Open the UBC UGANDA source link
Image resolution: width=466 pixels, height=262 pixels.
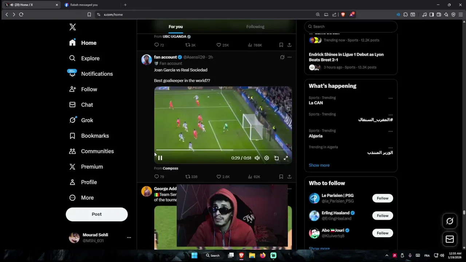(x=177, y=37)
